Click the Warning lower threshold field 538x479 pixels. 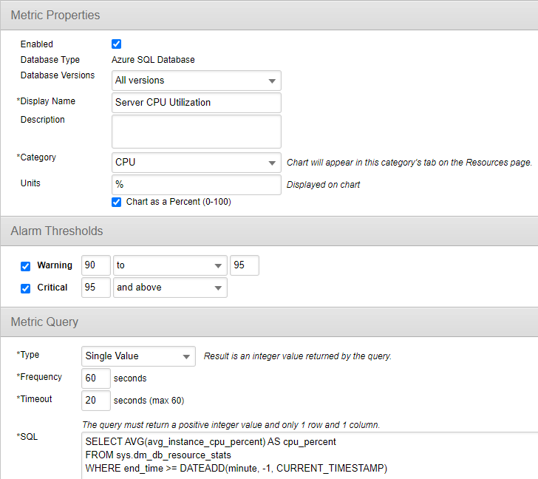96,265
